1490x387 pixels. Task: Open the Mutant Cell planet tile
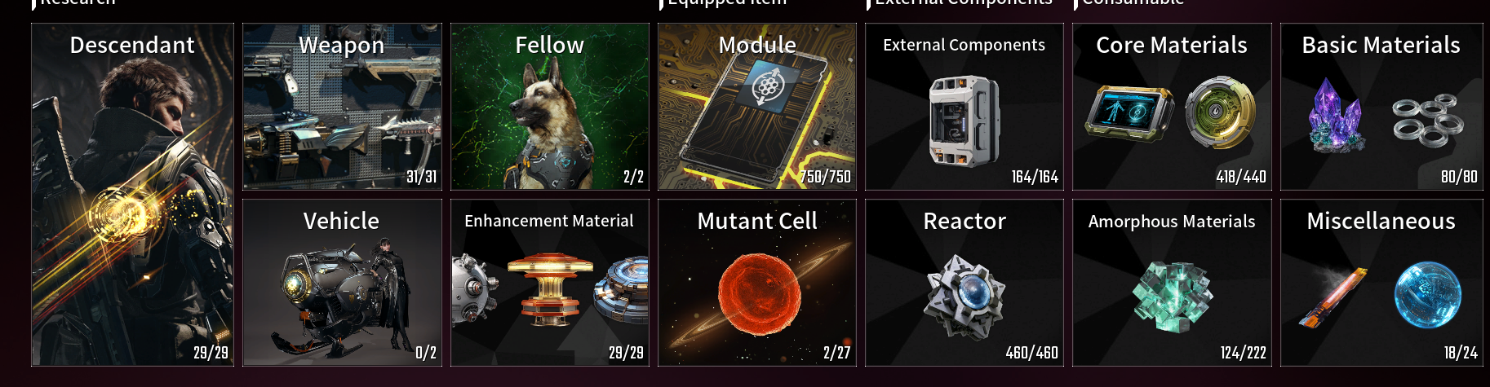[757, 283]
